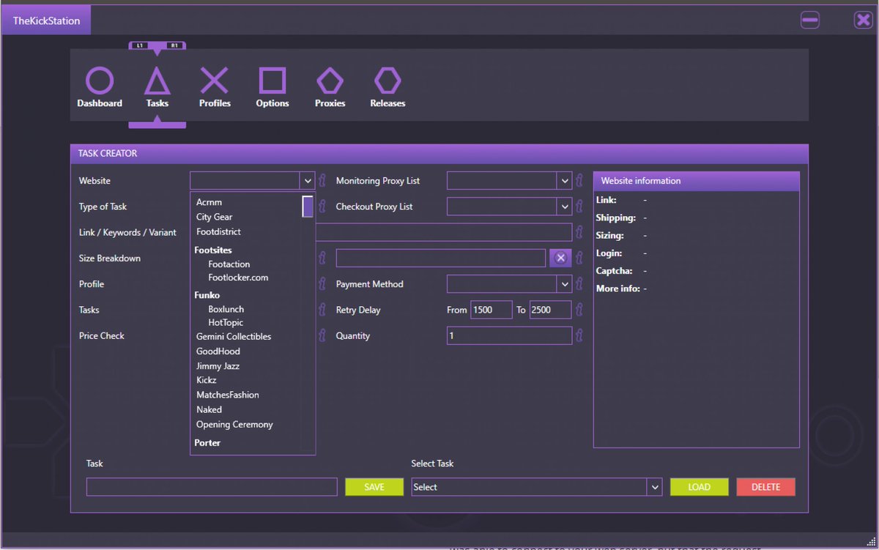Image resolution: width=879 pixels, height=550 pixels.
Task: Click the Retry Delay To field
Action: coord(551,310)
